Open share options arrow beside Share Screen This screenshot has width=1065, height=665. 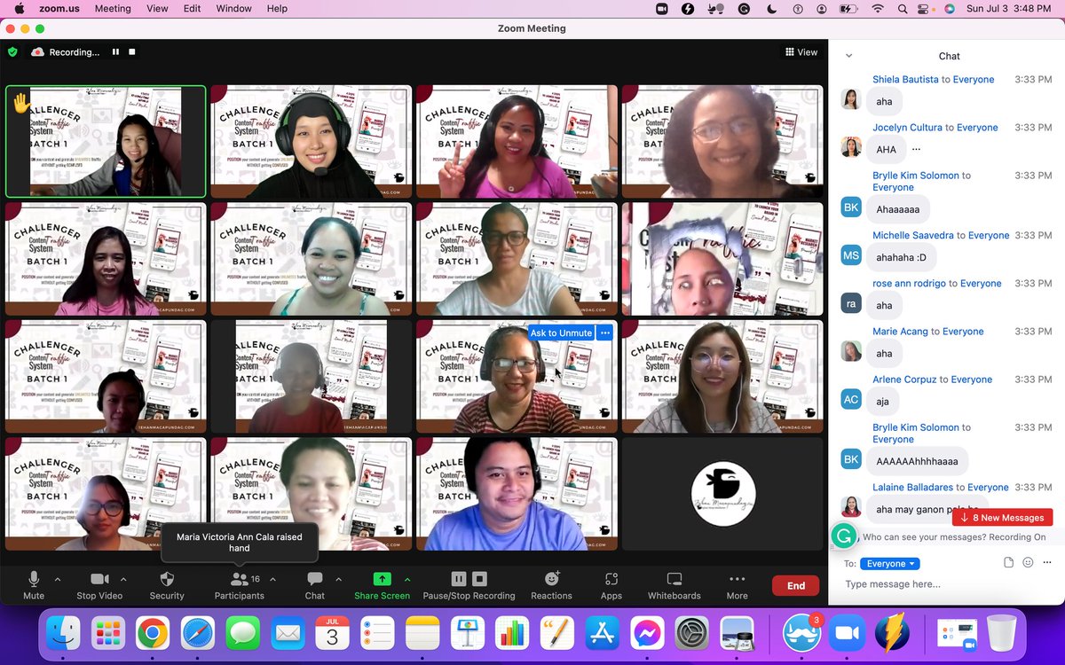(x=407, y=579)
